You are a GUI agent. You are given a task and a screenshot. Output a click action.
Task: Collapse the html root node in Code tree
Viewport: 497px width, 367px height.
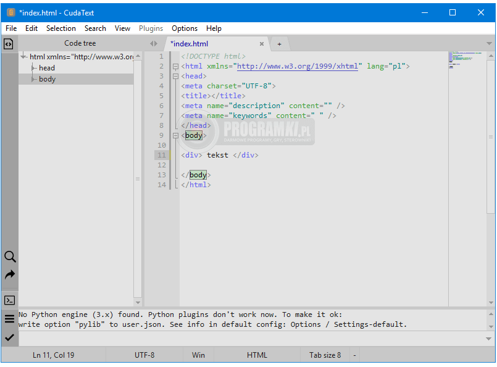[x=23, y=57]
